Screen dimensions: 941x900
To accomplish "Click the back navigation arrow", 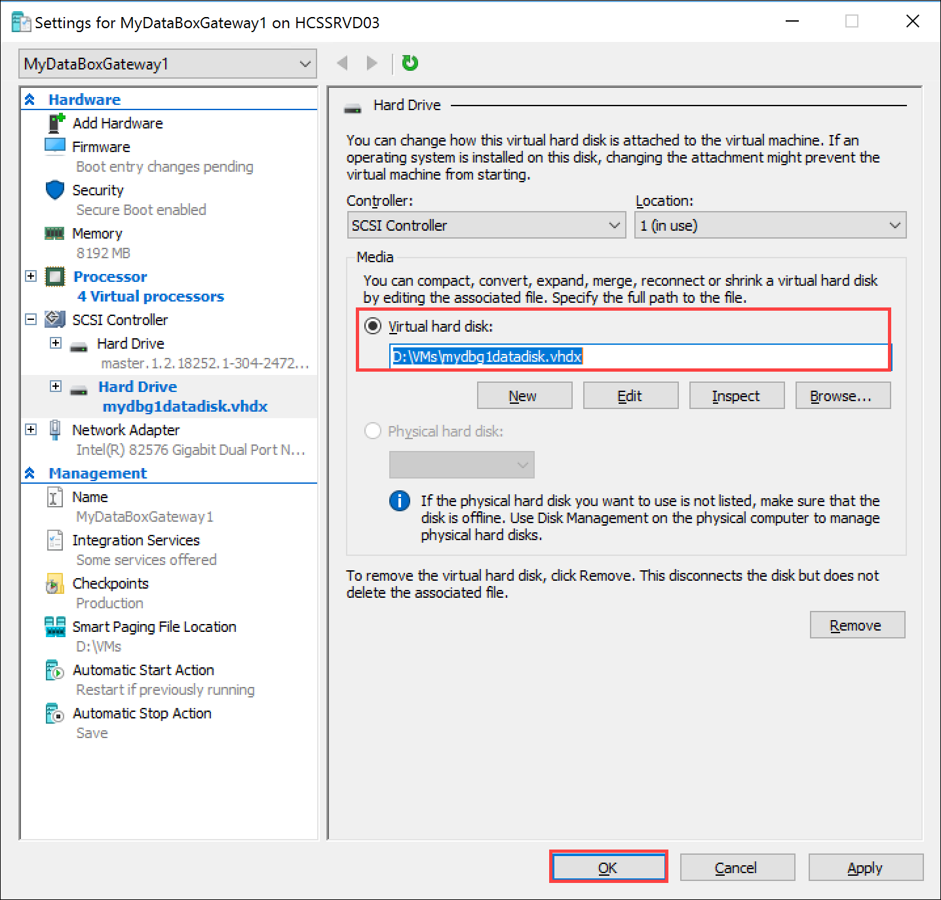I will (x=342, y=63).
